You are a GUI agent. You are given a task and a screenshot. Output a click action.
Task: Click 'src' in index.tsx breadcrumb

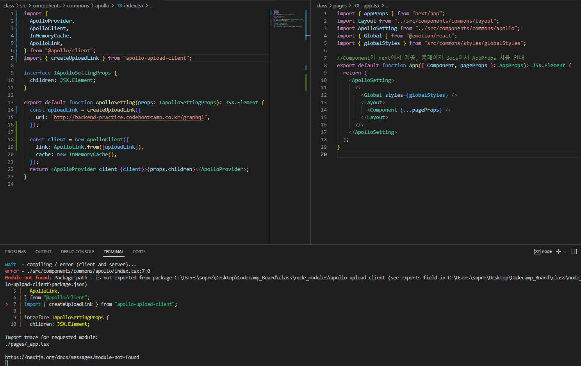click(23, 6)
